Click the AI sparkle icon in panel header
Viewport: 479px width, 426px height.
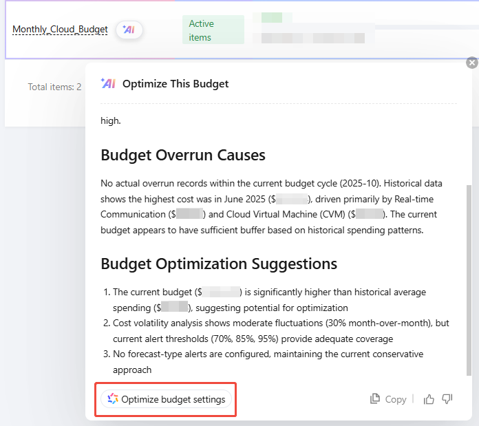tap(107, 83)
